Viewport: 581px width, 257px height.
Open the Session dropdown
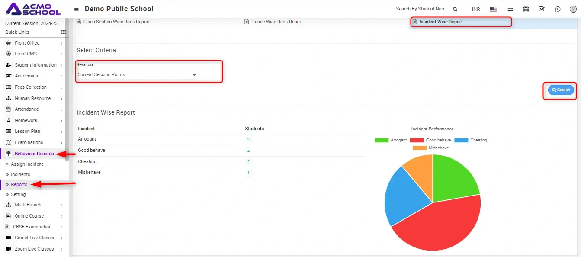click(x=137, y=74)
